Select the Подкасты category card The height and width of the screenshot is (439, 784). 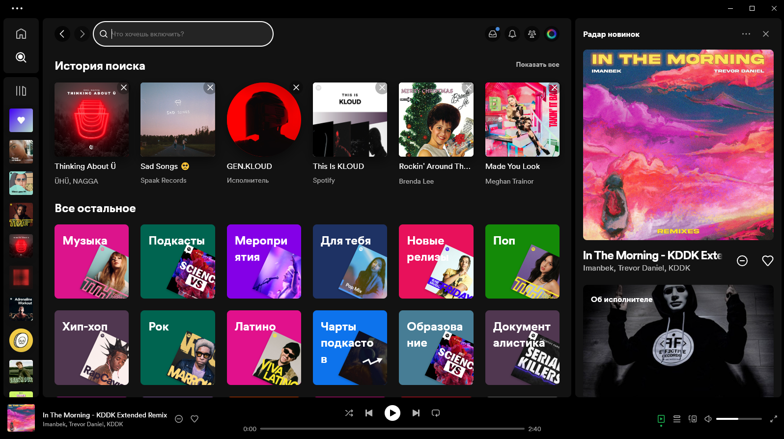(x=178, y=261)
